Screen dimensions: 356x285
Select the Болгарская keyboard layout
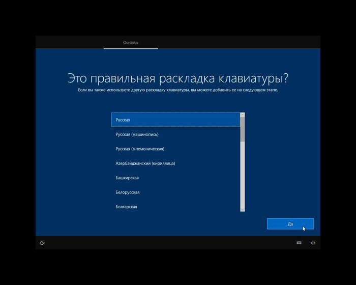(175, 207)
